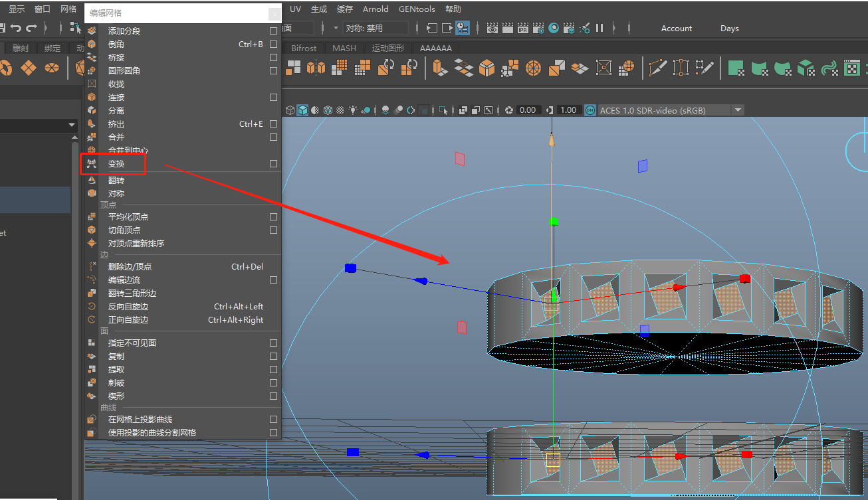868x500 pixels.
Task: Click the gamma value field showing 1.00
Action: [568, 110]
